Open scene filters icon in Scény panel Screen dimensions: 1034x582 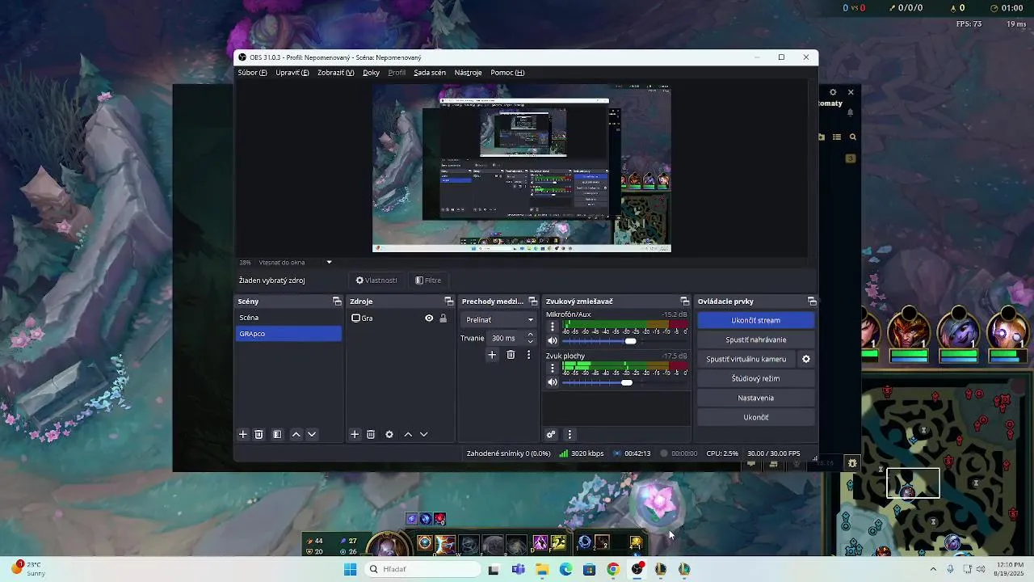[x=277, y=434]
